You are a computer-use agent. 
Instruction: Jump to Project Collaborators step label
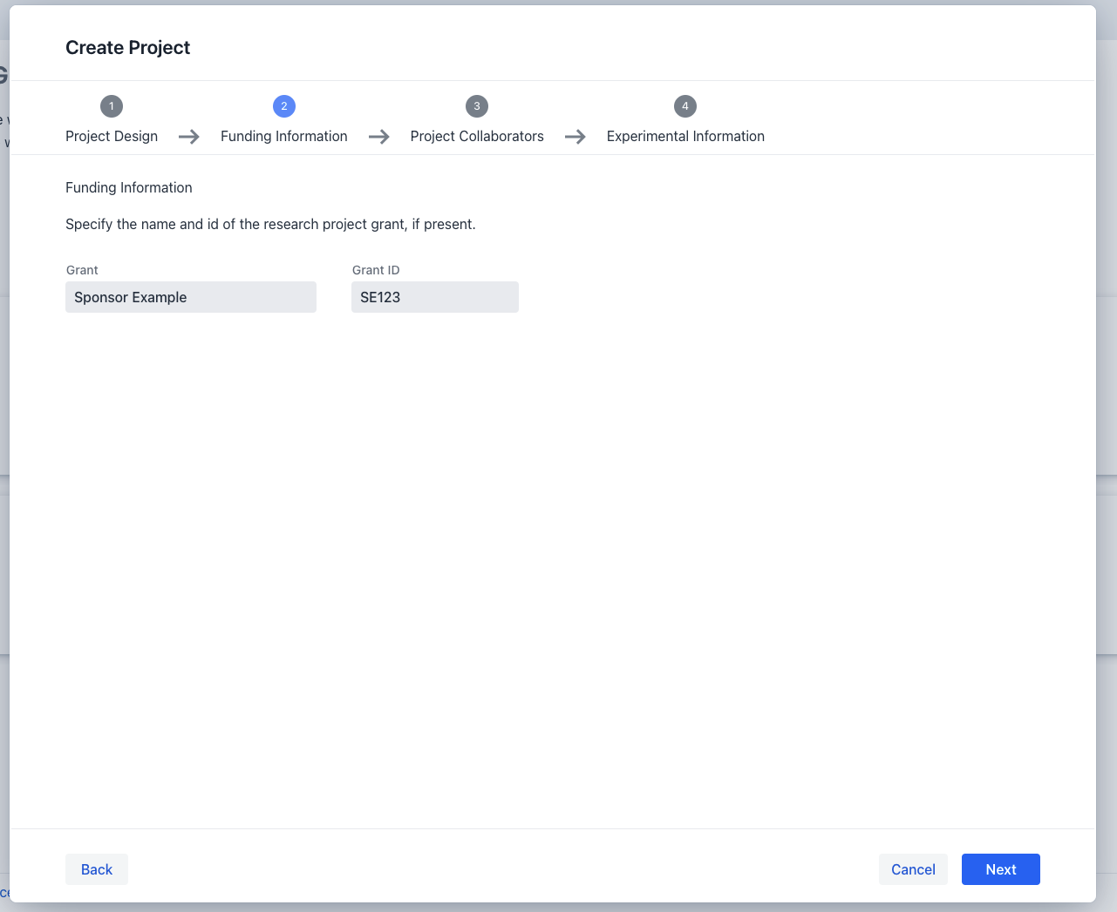[x=477, y=136]
